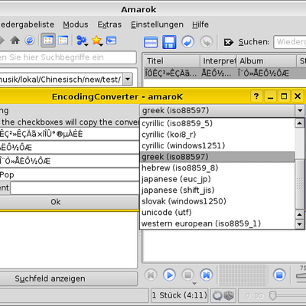
Task: Open the star bookmarks menu
Action: [x=97, y=41]
